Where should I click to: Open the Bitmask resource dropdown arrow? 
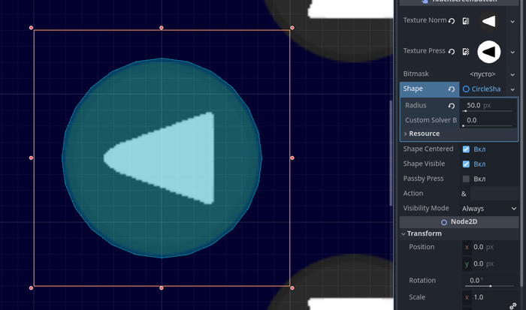513,74
